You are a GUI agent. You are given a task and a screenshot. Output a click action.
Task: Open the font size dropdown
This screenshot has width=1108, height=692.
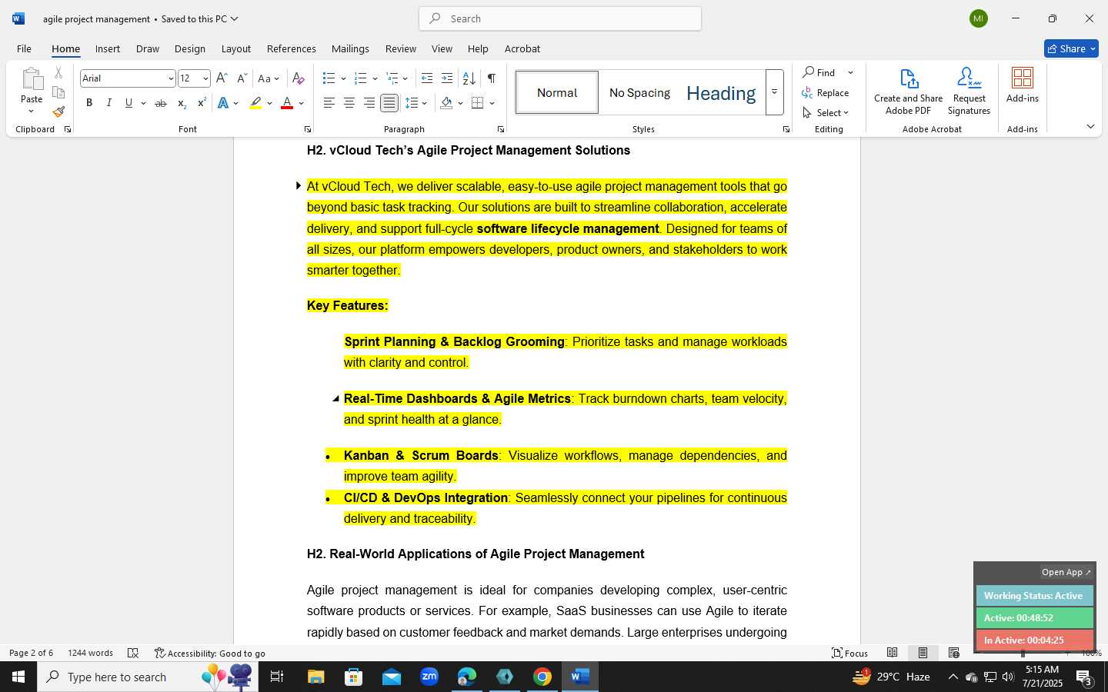pyautogui.click(x=205, y=78)
